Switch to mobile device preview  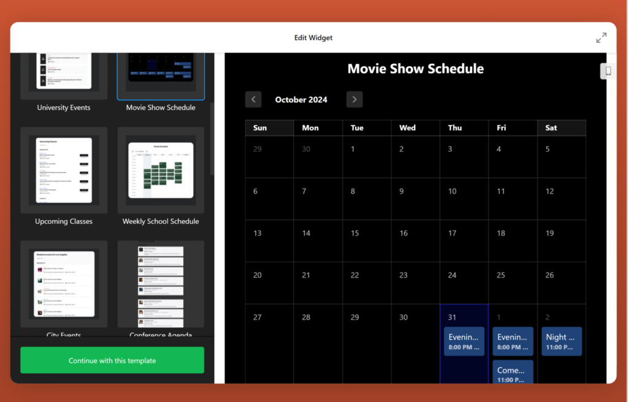(x=608, y=71)
